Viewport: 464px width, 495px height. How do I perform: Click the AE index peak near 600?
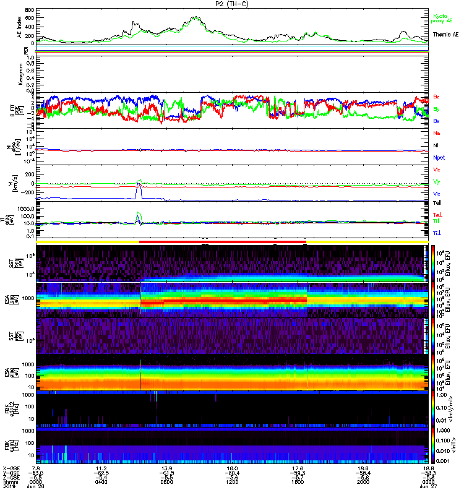195,19
